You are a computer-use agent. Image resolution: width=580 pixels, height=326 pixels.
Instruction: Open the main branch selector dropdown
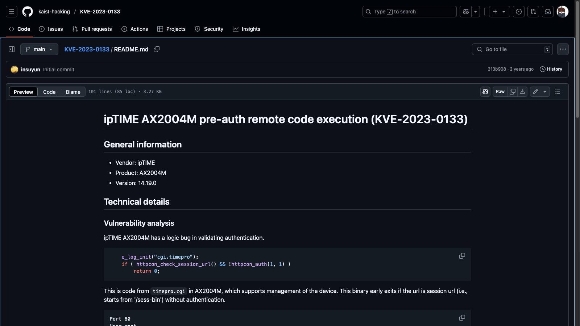39,49
